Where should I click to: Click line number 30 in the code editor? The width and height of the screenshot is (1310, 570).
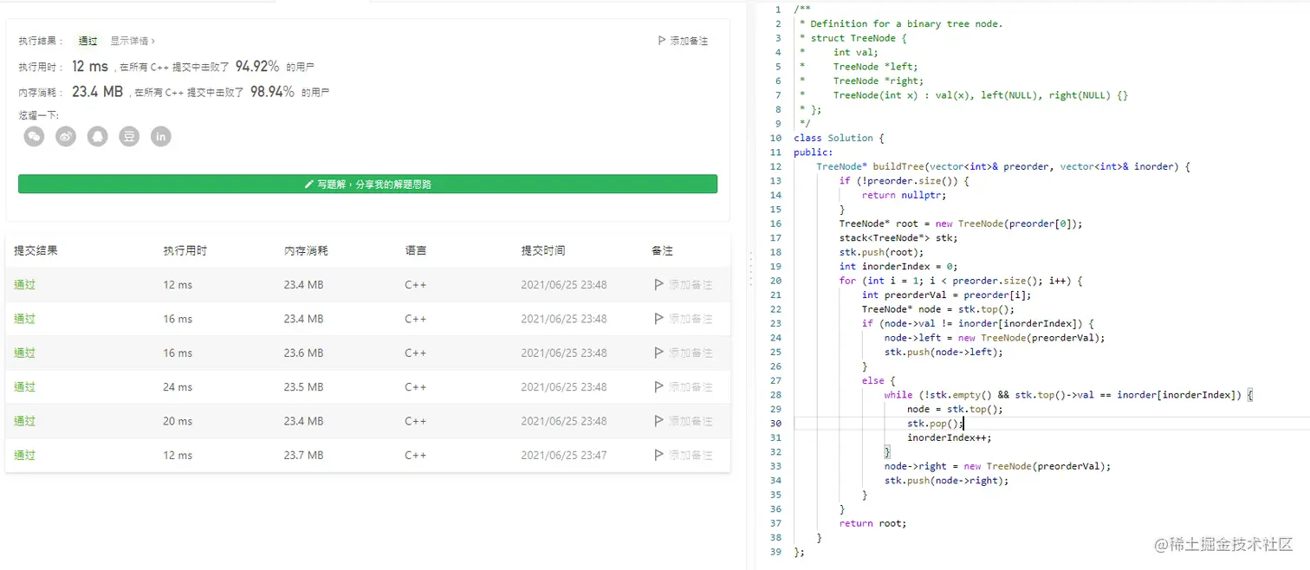[x=776, y=424]
